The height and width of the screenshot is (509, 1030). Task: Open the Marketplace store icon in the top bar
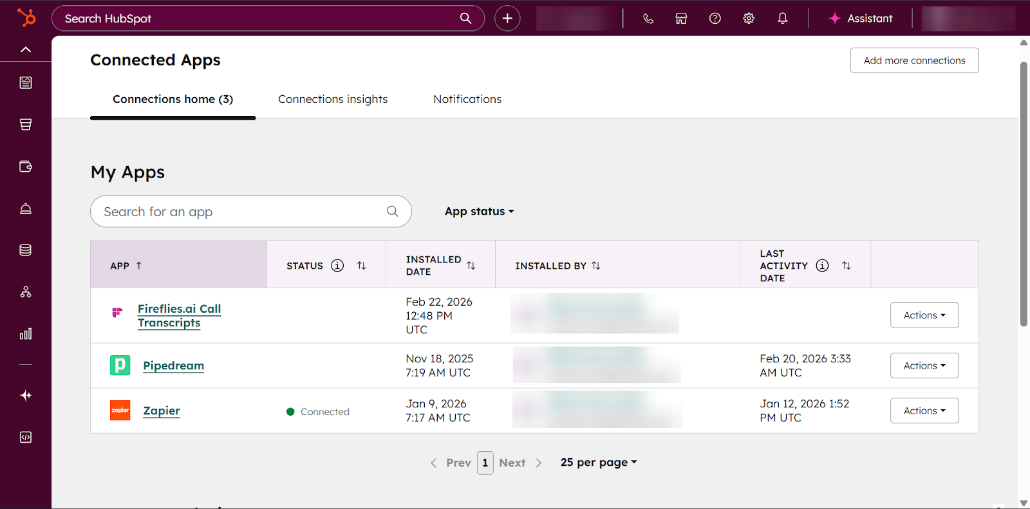[x=681, y=18]
